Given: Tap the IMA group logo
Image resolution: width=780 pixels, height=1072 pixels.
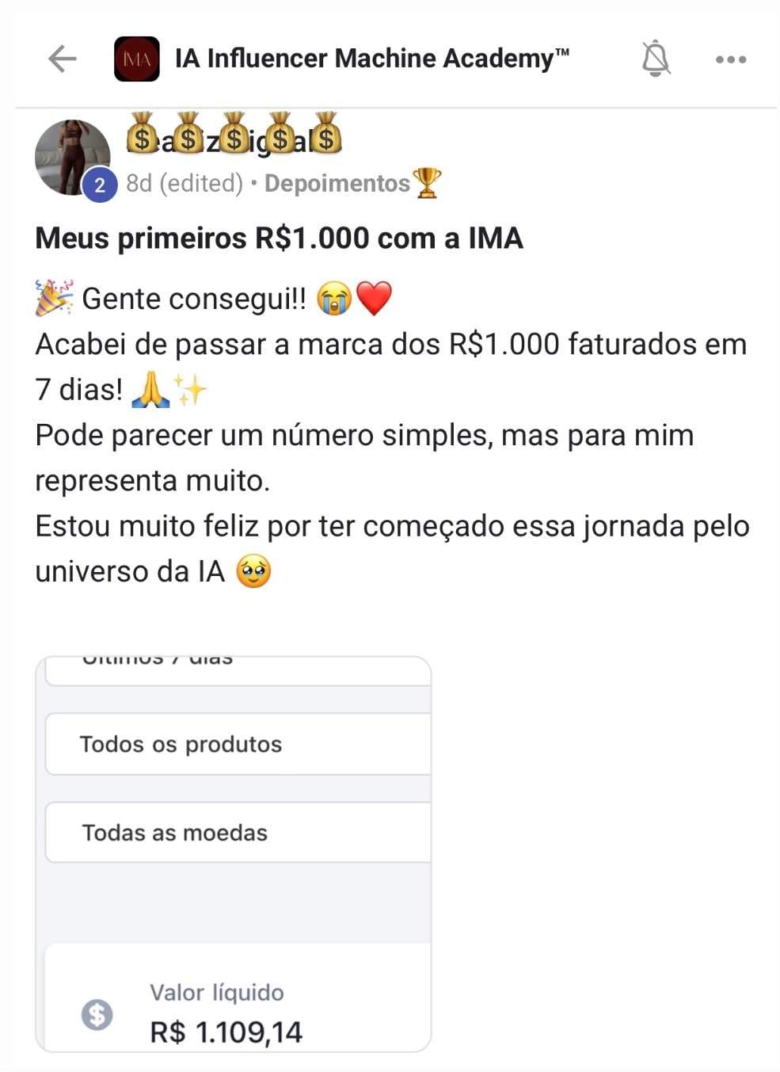Looking at the screenshot, I should tap(137, 59).
